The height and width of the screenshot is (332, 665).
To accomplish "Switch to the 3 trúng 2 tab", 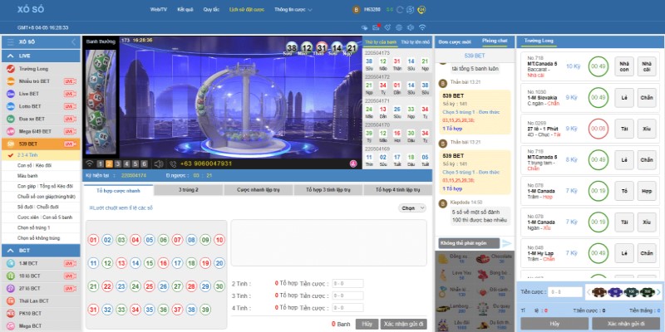I will point(189,190).
